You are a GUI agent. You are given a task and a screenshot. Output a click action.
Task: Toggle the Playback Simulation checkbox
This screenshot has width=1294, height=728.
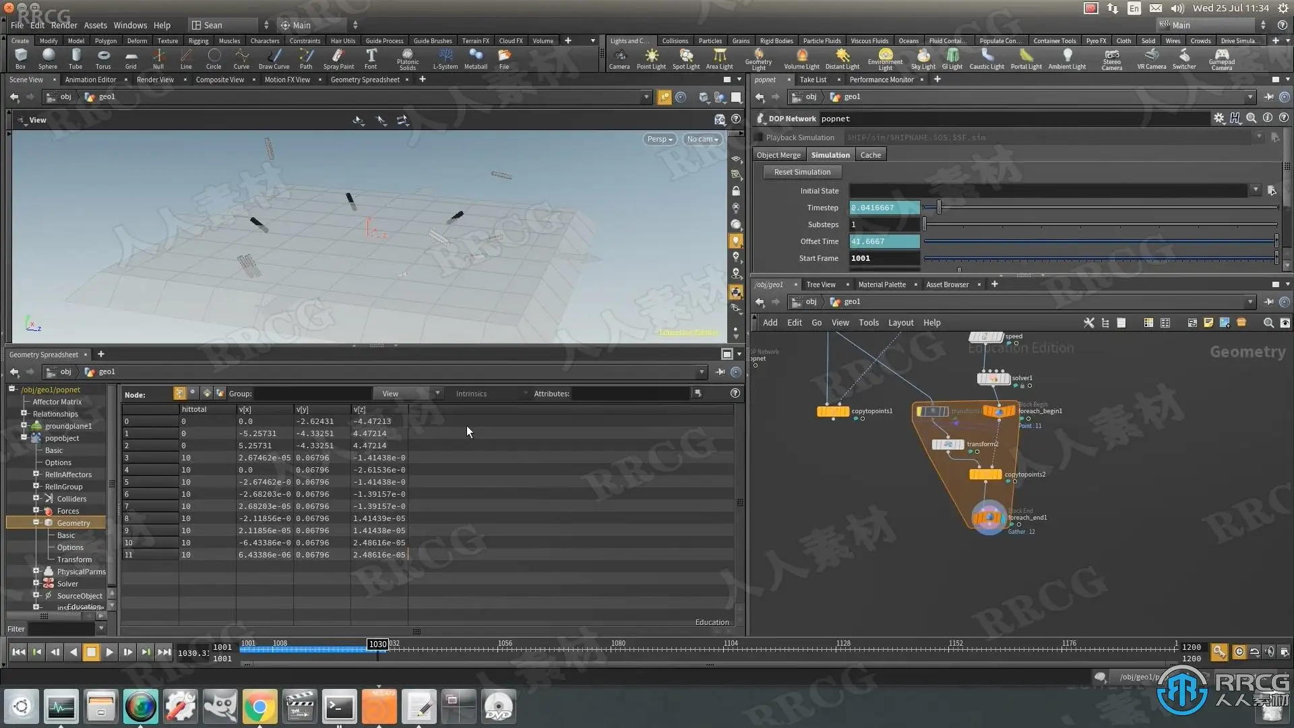pos(758,138)
